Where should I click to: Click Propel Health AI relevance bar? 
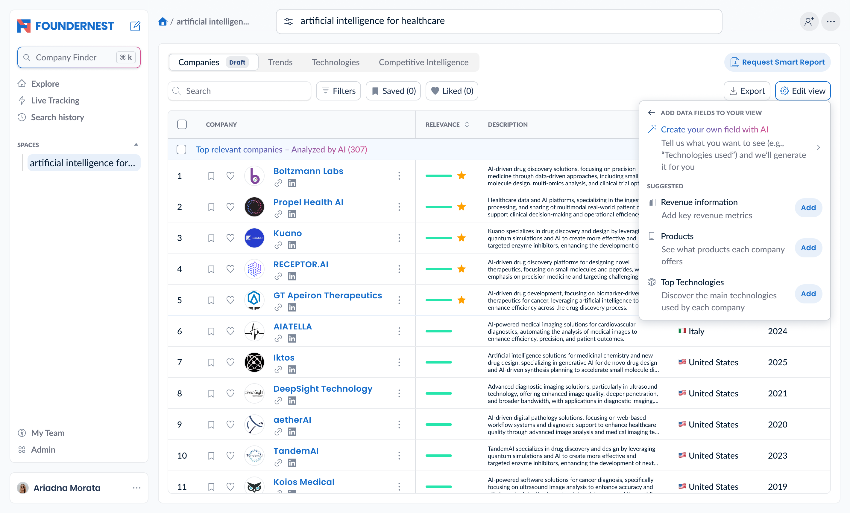[438, 207]
